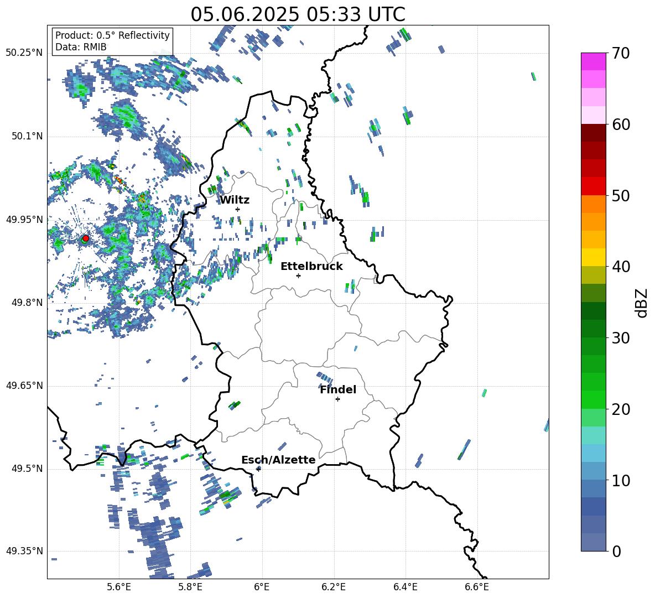Click the 6.4°E longitude label

pyautogui.click(x=406, y=587)
